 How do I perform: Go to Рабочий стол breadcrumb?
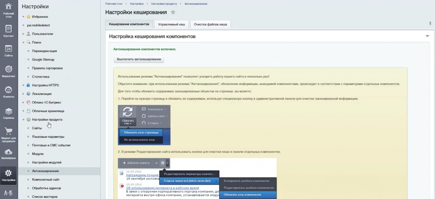pos(115,4)
